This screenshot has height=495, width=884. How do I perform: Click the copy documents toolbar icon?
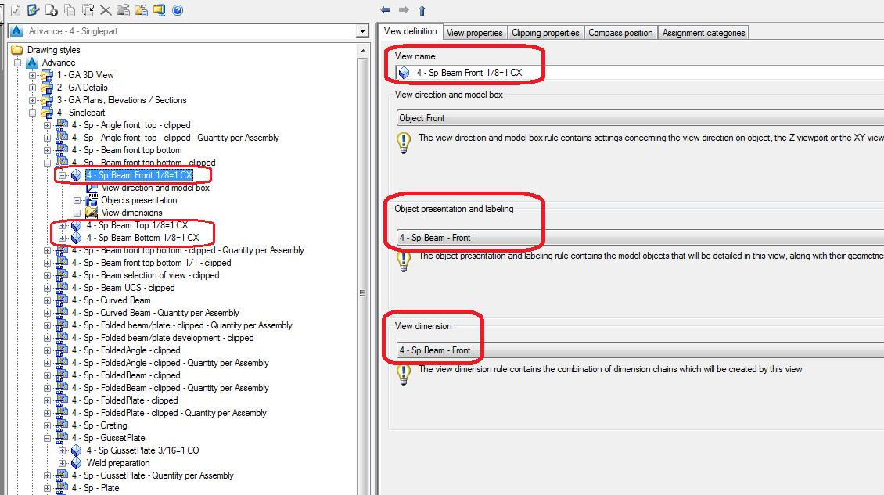pyautogui.click(x=70, y=10)
